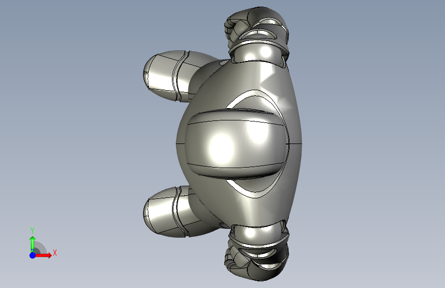This screenshot has width=445, height=288.
Task: Select the bottom clenched fist of the model
Action: (x=257, y=260)
